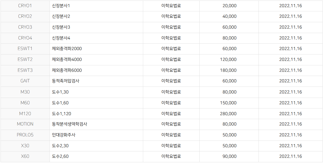Select the 동적족저압검사 item name

(66, 81)
